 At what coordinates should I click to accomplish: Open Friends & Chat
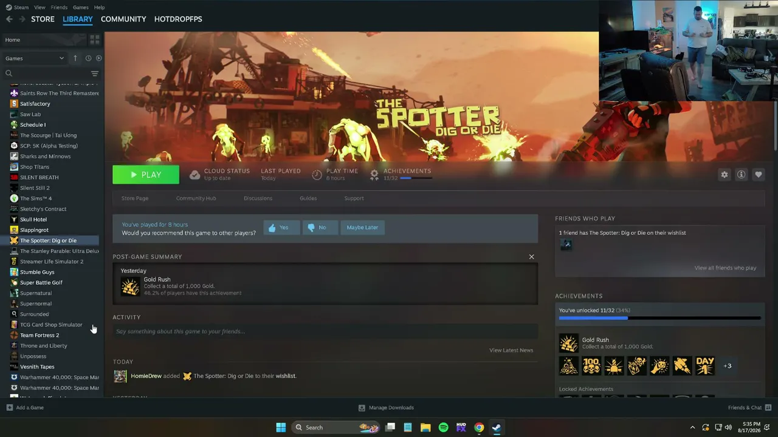point(749,408)
